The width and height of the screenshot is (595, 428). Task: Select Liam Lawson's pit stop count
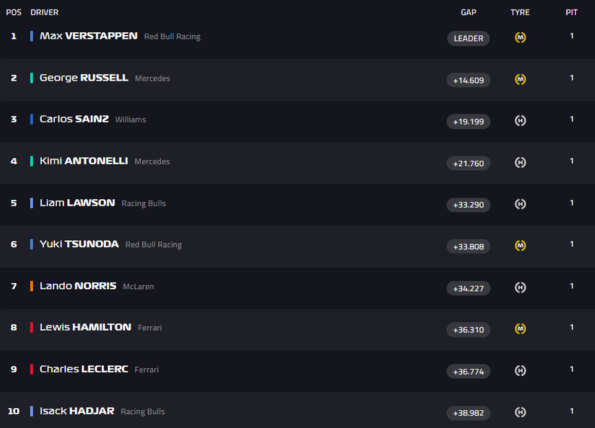pos(571,202)
